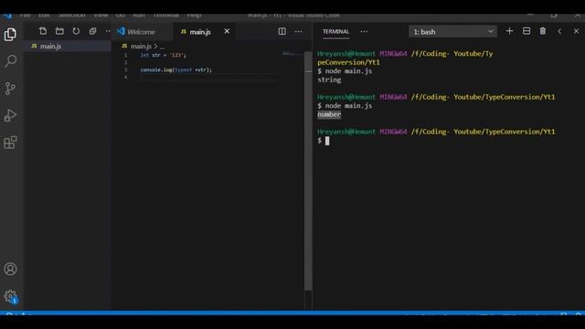Click the console.log(typeof +str) line
The image size is (585, 329).
point(176,69)
